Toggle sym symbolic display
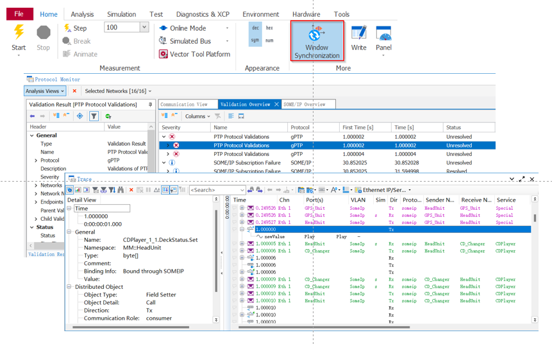 click(255, 40)
